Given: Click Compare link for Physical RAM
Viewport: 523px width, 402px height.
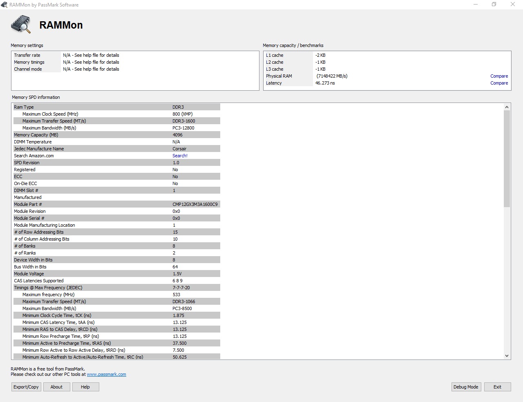Looking at the screenshot, I should 499,76.
